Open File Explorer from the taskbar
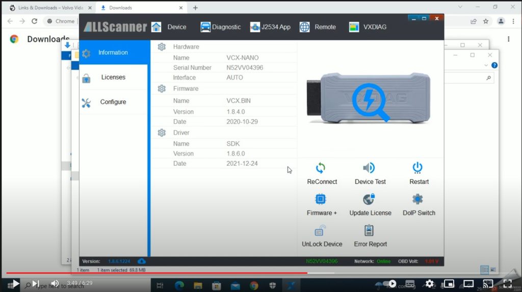The width and height of the screenshot is (522, 292). pyautogui.click(x=198, y=285)
